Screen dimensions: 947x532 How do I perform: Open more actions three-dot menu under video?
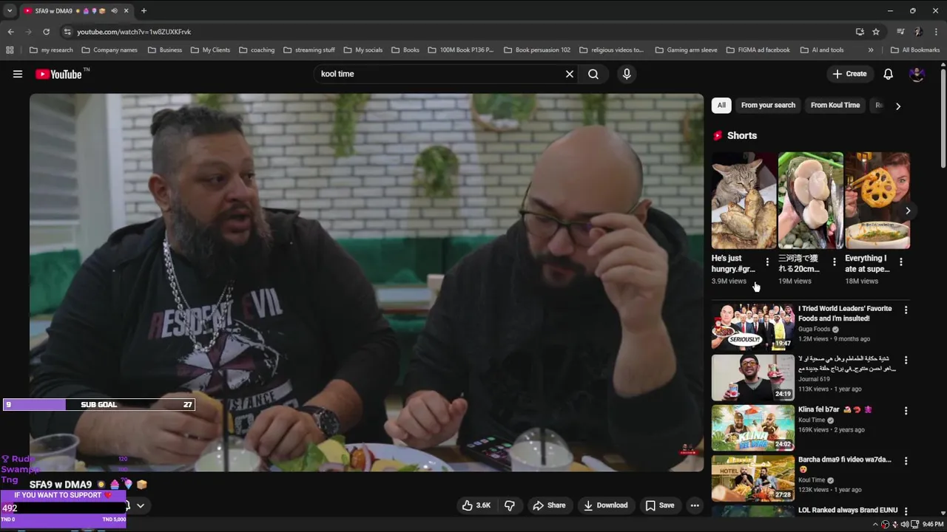(694, 505)
